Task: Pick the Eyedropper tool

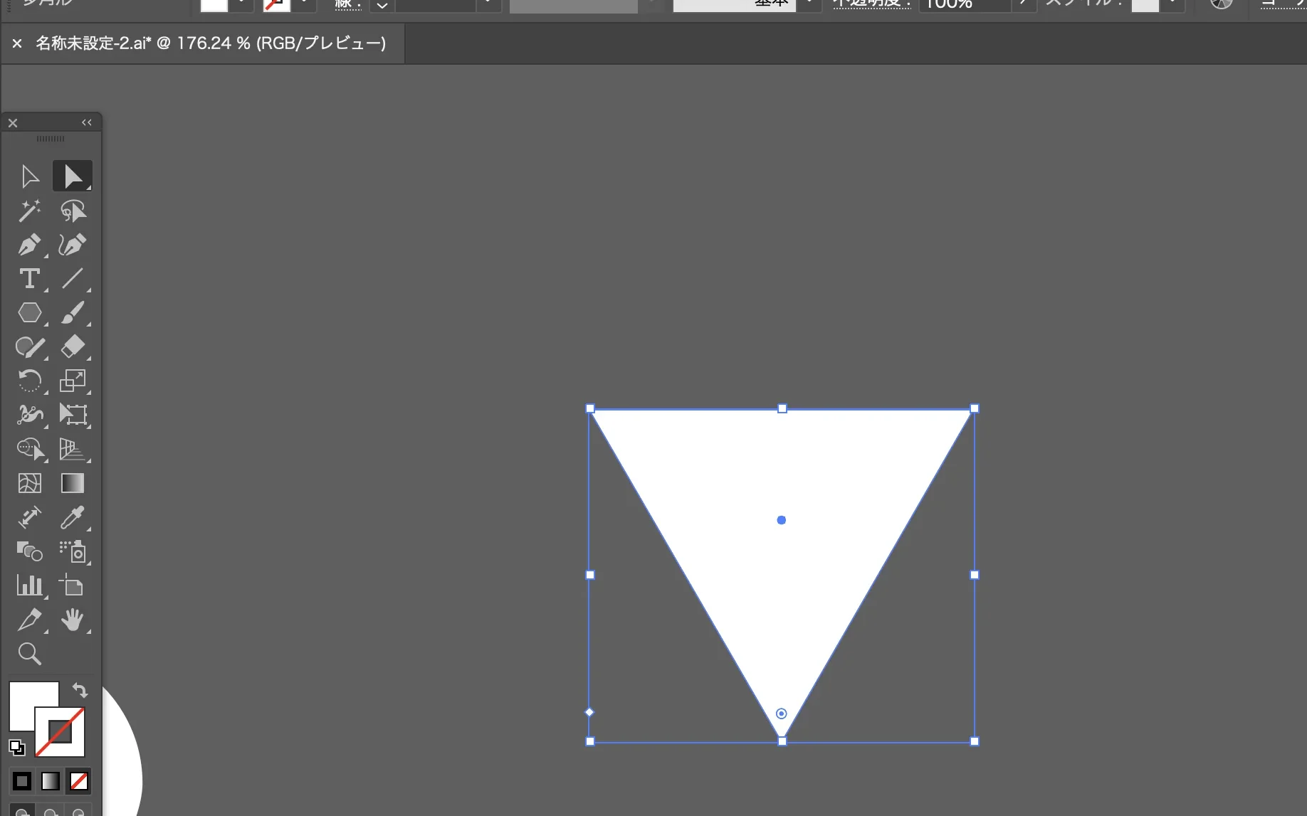Action: click(x=72, y=517)
